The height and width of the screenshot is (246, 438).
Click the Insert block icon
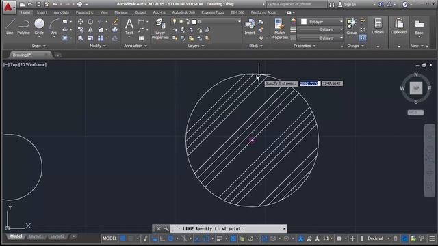[250, 27]
